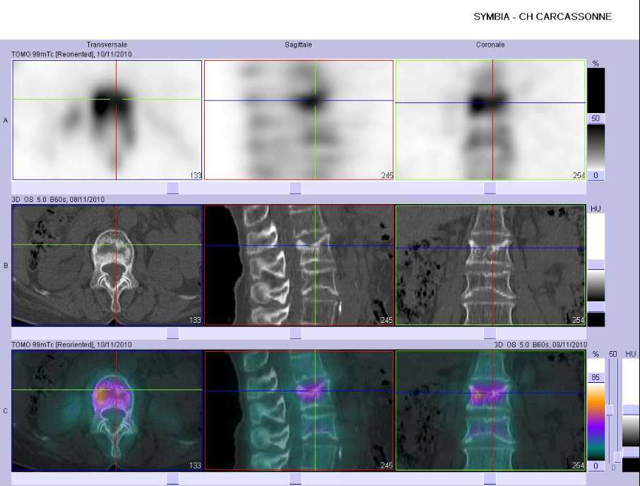Viewport: 640px width, 486px height.
Task: Click the TOMO 99mTc label above row C
Action: (71, 345)
